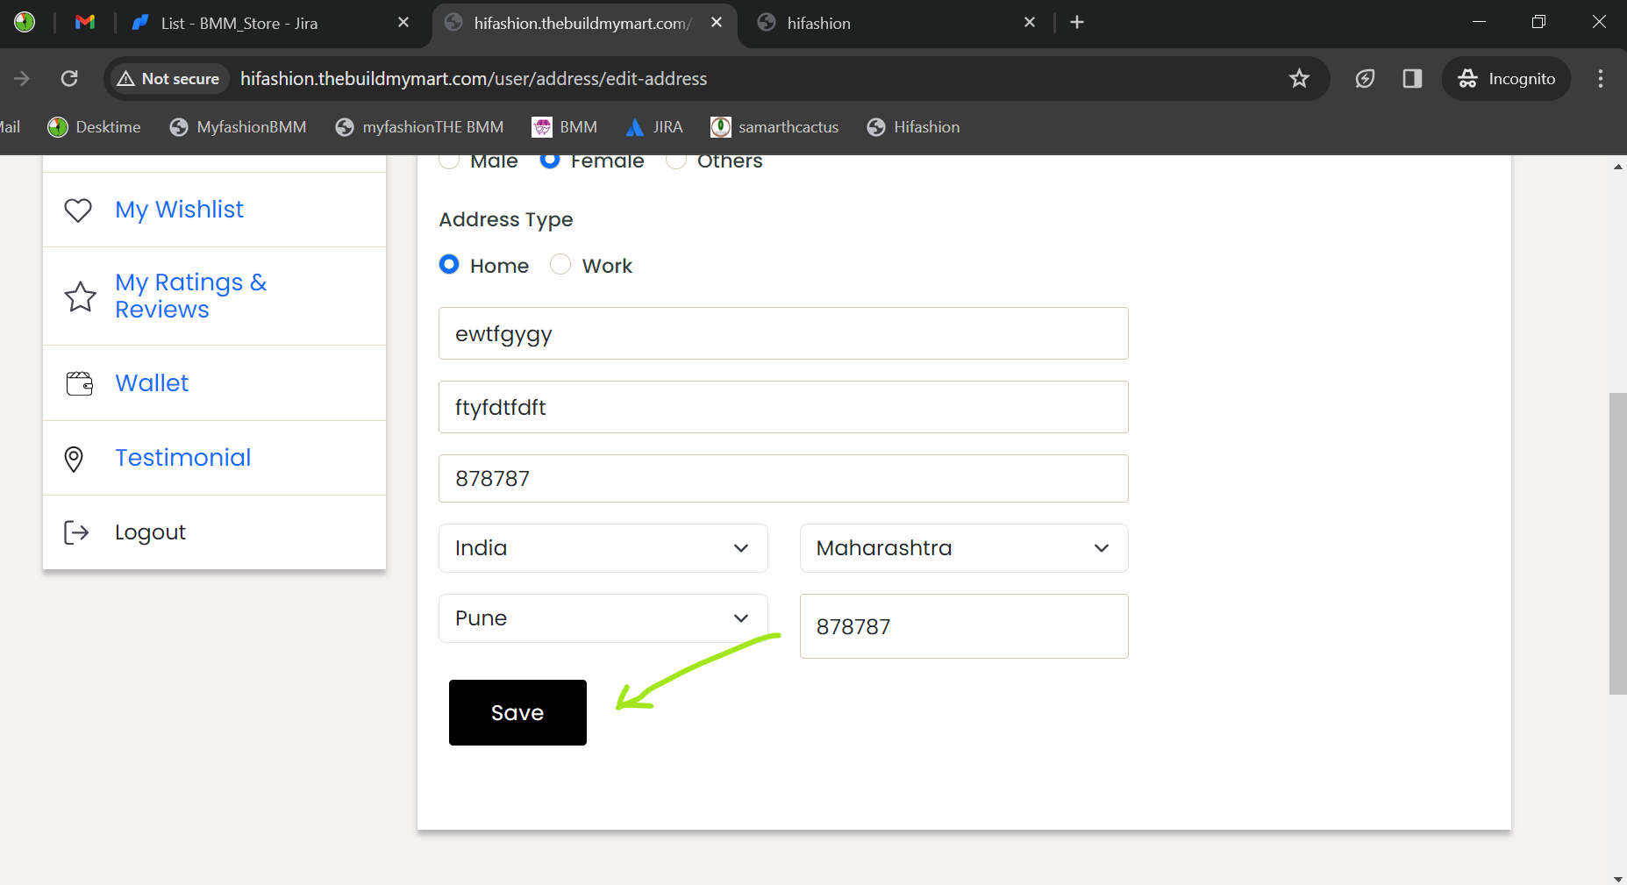Open the myfashionTHE BMM bookmark
This screenshot has height=885, width=1627.
click(420, 127)
